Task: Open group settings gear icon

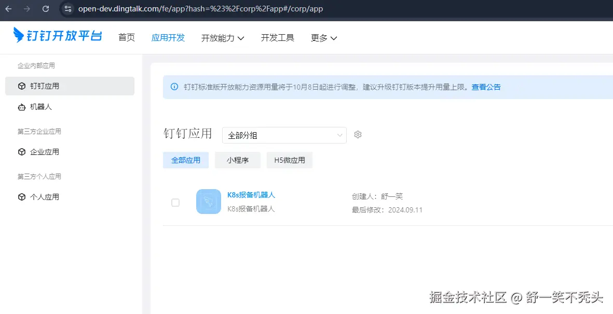Action: [358, 135]
